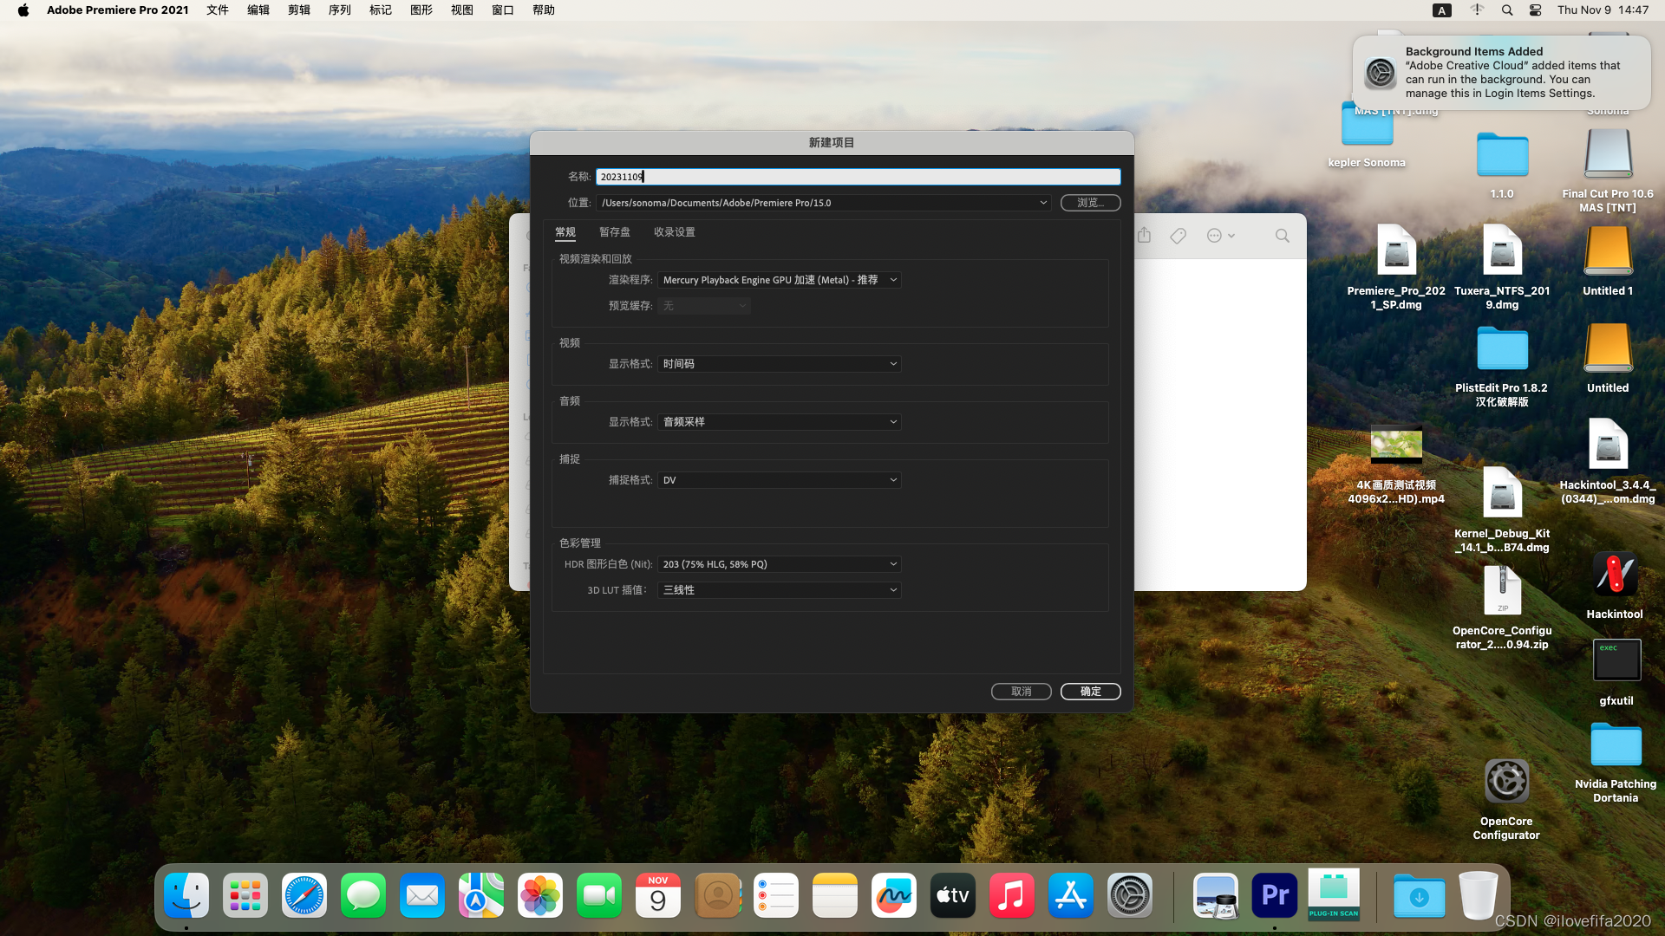Switch to the 暂存盘 tab

[x=614, y=232]
